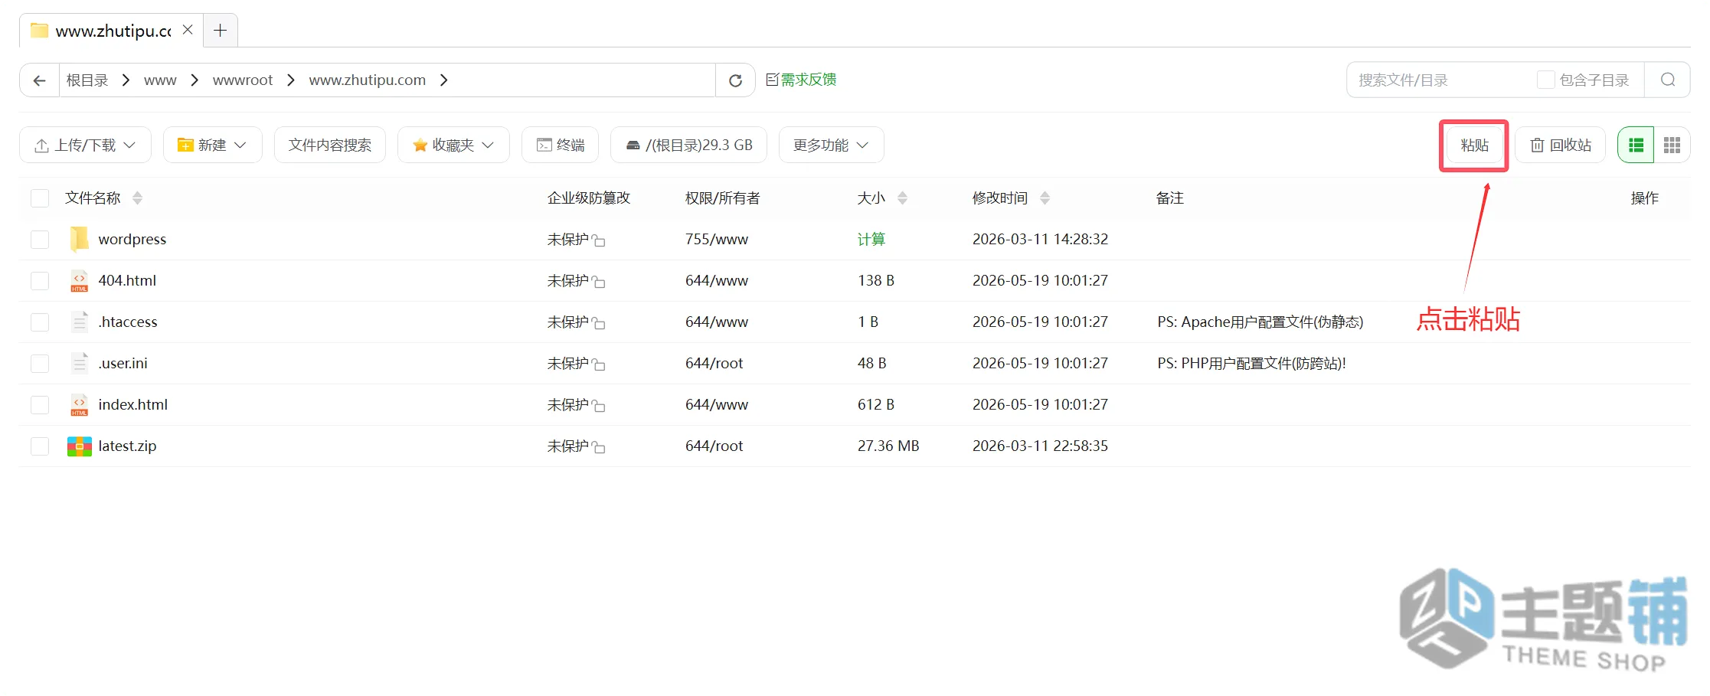Open the 终端 terminal
The height and width of the screenshot is (696, 1710).
(x=561, y=145)
